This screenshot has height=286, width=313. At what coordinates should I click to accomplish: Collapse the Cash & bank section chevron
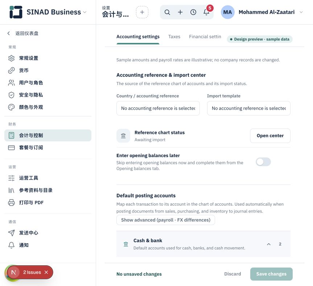pyautogui.click(x=269, y=244)
